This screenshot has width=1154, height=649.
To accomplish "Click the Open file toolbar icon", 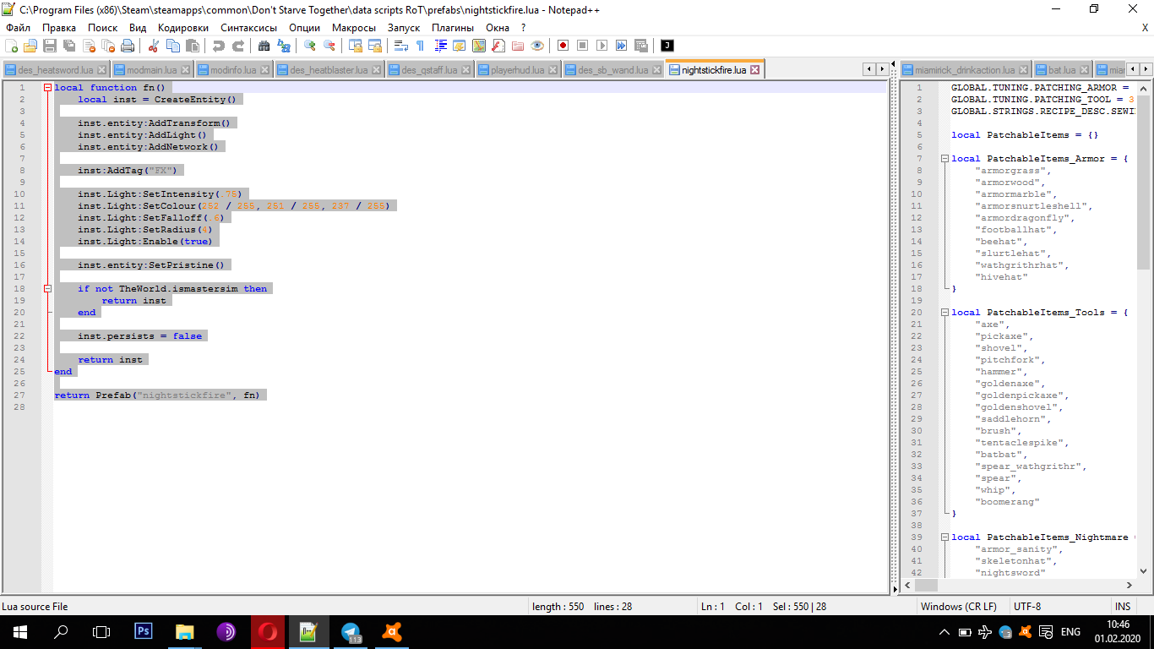I will point(30,46).
